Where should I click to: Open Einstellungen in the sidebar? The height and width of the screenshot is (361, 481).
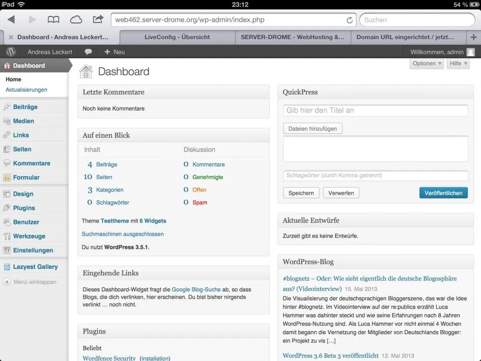coord(34,250)
